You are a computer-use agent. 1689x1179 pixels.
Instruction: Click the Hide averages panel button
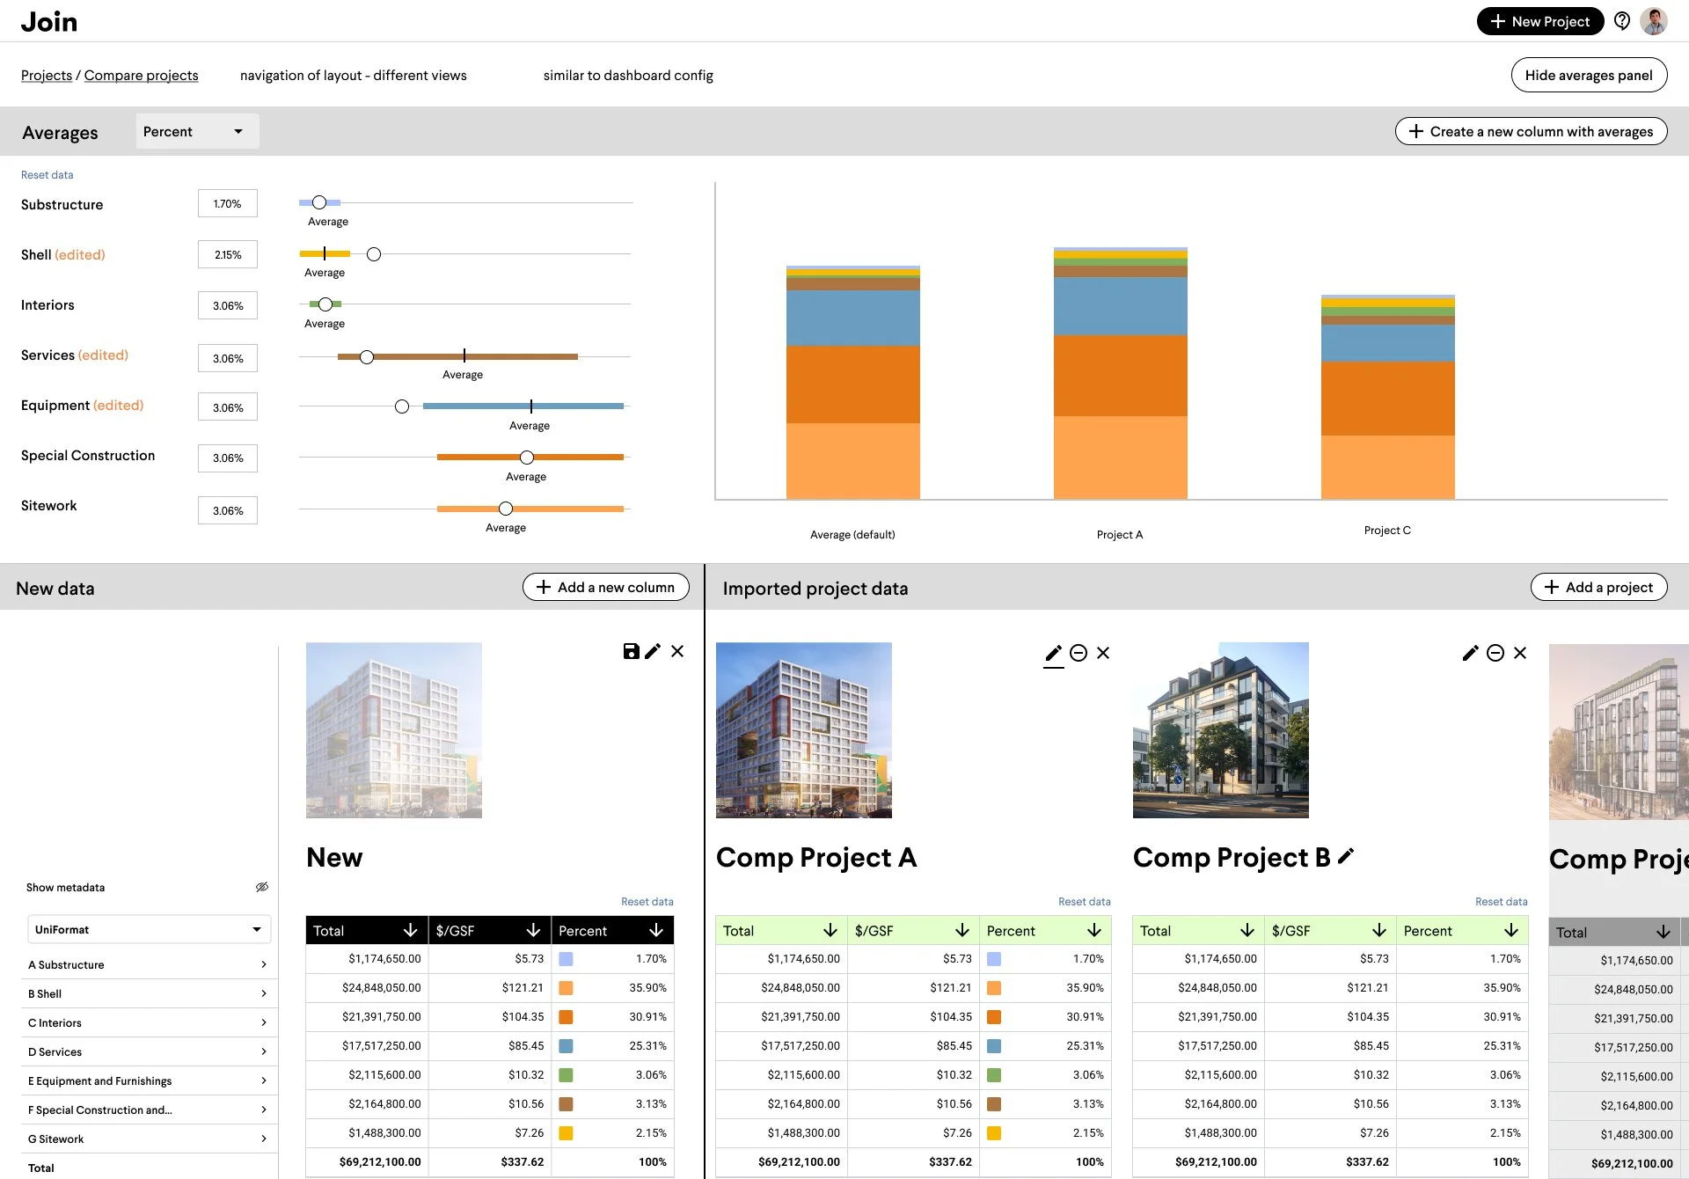tap(1589, 75)
